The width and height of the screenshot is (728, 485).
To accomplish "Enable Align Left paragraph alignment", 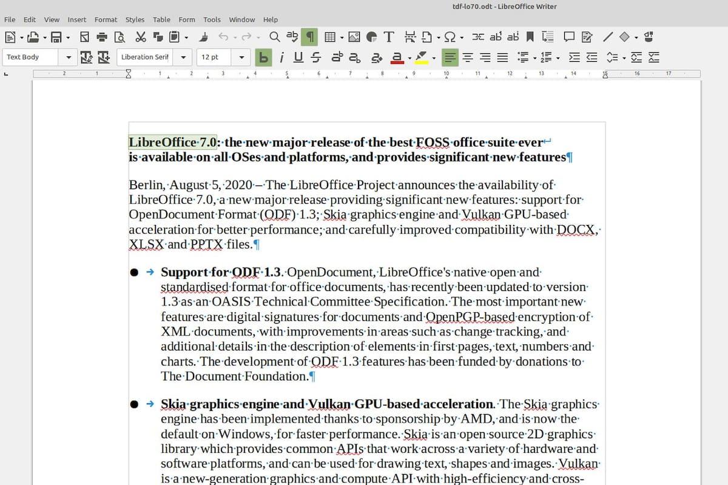I will pos(450,58).
